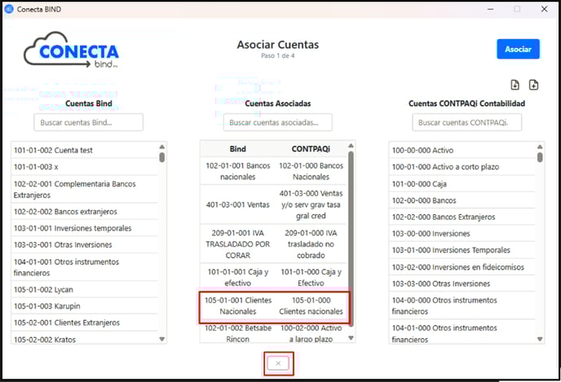The height and width of the screenshot is (382, 561).
Task: Select 103-00-000 Inversiones in CONTPAQi list
Action: point(462,234)
